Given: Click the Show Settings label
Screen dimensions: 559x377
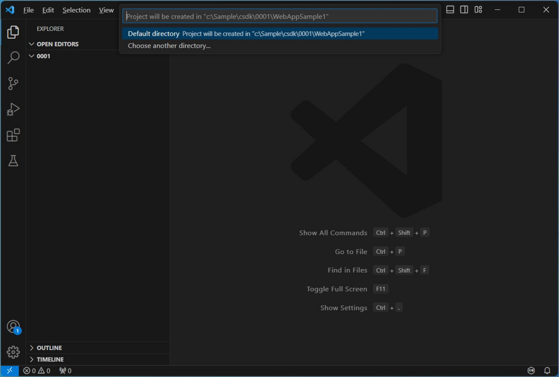Looking at the screenshot, I should point(344,308).
